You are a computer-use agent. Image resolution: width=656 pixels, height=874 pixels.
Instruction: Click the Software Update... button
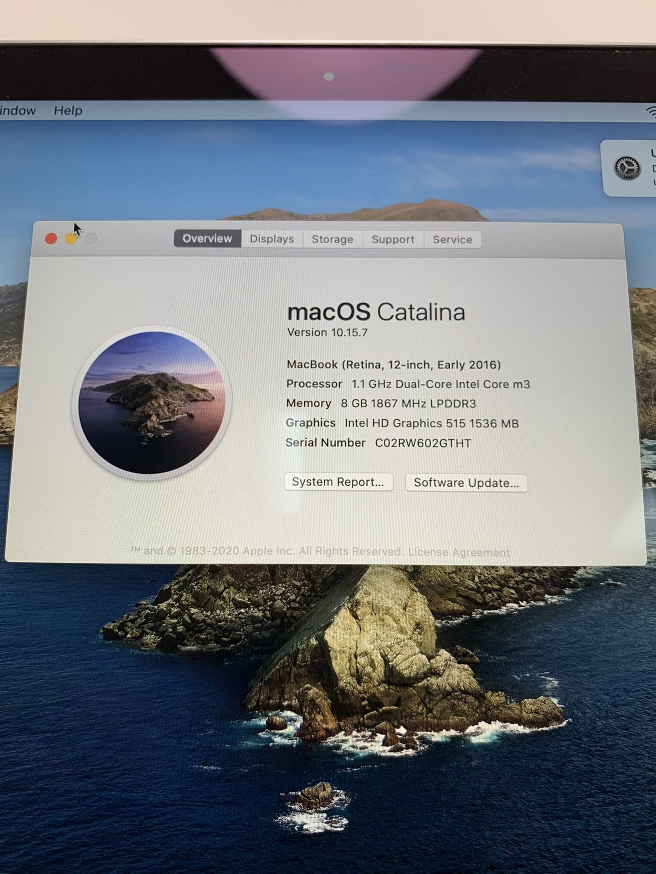466,483
